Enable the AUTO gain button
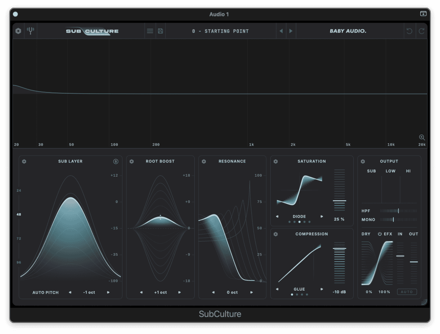Viewport: 440px width, 334px height. click(x=407, y=292)
